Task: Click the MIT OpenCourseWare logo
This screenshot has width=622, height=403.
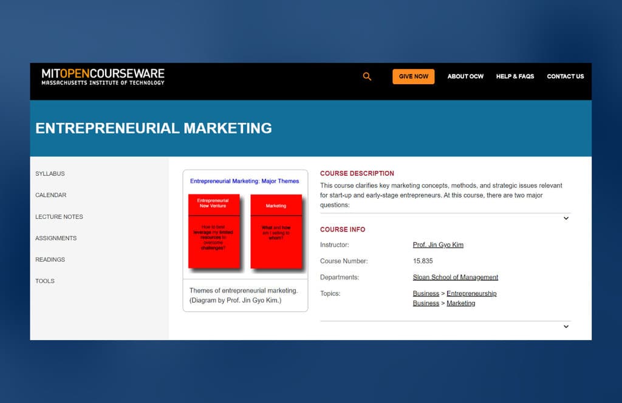Action: [x=103, y=77]
